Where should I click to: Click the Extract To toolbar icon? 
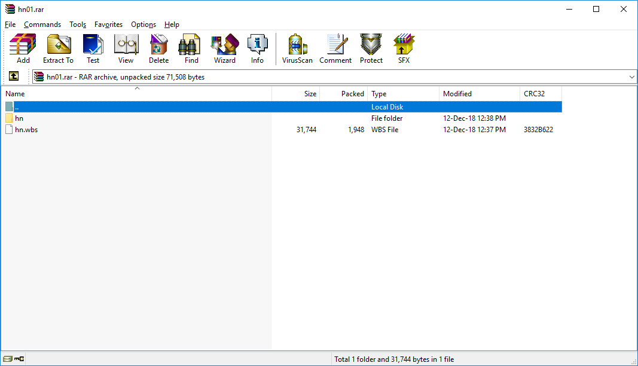coord(58,48)
